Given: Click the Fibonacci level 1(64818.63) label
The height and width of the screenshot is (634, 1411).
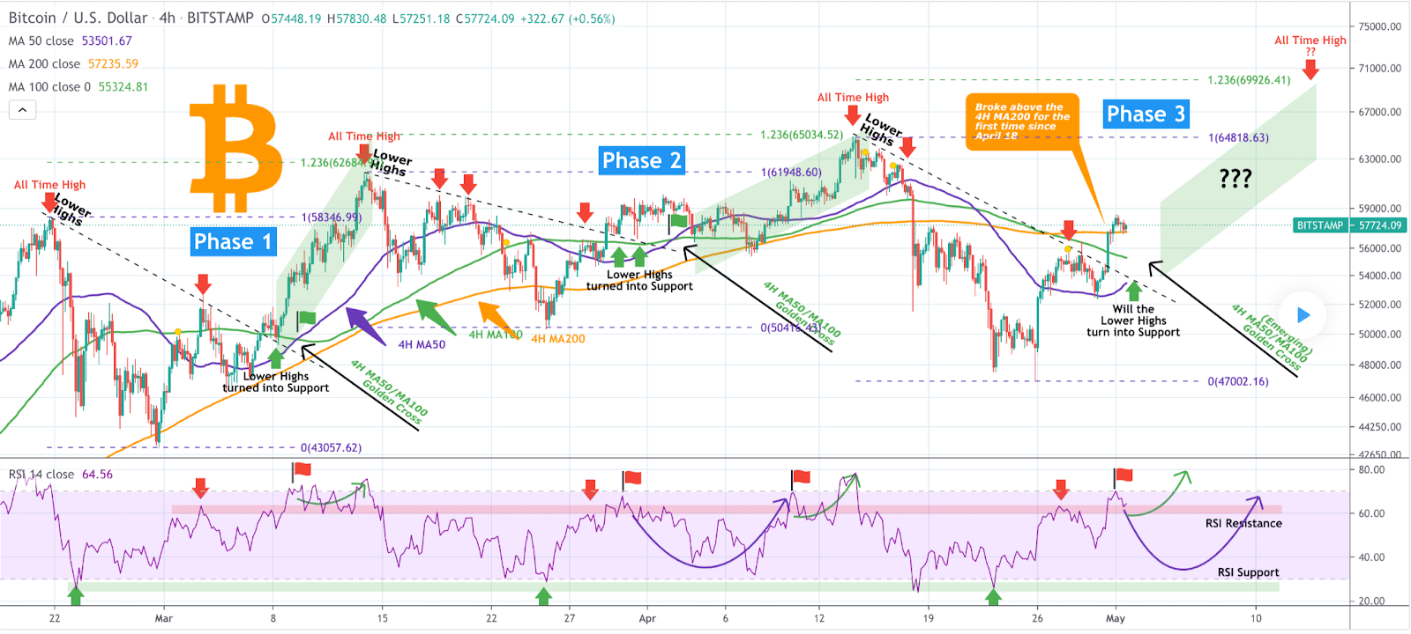Looking at the screenshot, I should [1238, 138].
